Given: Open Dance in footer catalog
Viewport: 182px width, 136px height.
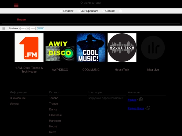Looking at the screenshot, I should click(53, 109).
